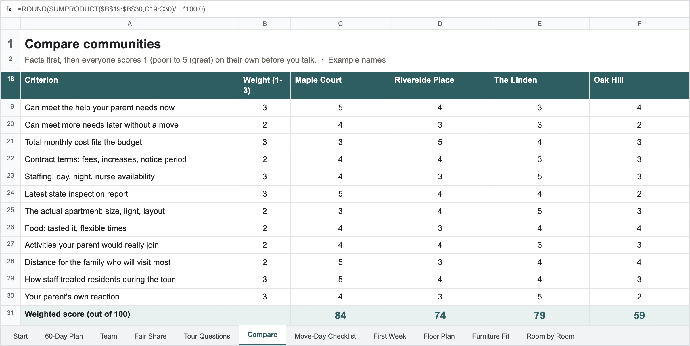Click Riverside Place weighted score 74
Viewport: 690px width, 346px height.
tap(440, 316)
